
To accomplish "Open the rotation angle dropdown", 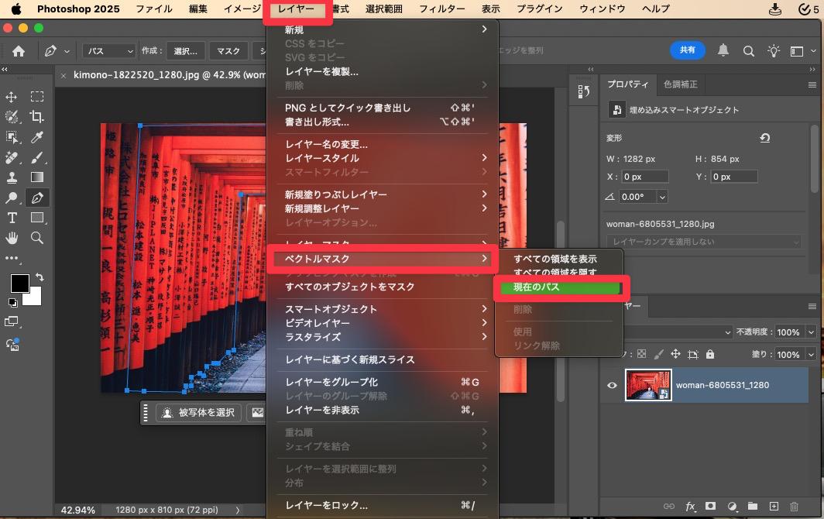I will pyautogui.click(x=662, y=198).
